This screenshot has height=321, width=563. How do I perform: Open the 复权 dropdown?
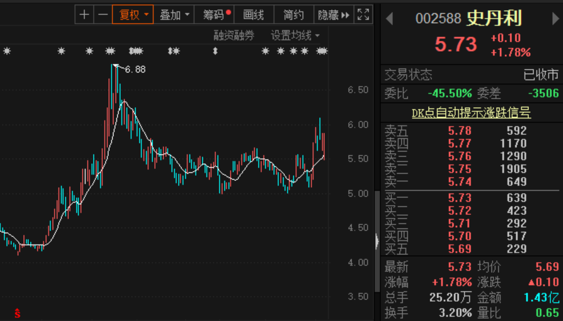coord(133,15)
